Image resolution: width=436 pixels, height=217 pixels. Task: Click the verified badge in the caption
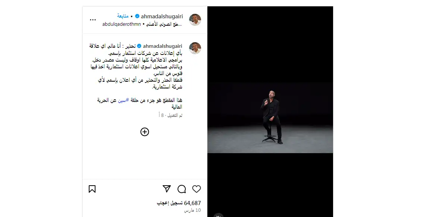pyautogui.click(x=139, y=46)
